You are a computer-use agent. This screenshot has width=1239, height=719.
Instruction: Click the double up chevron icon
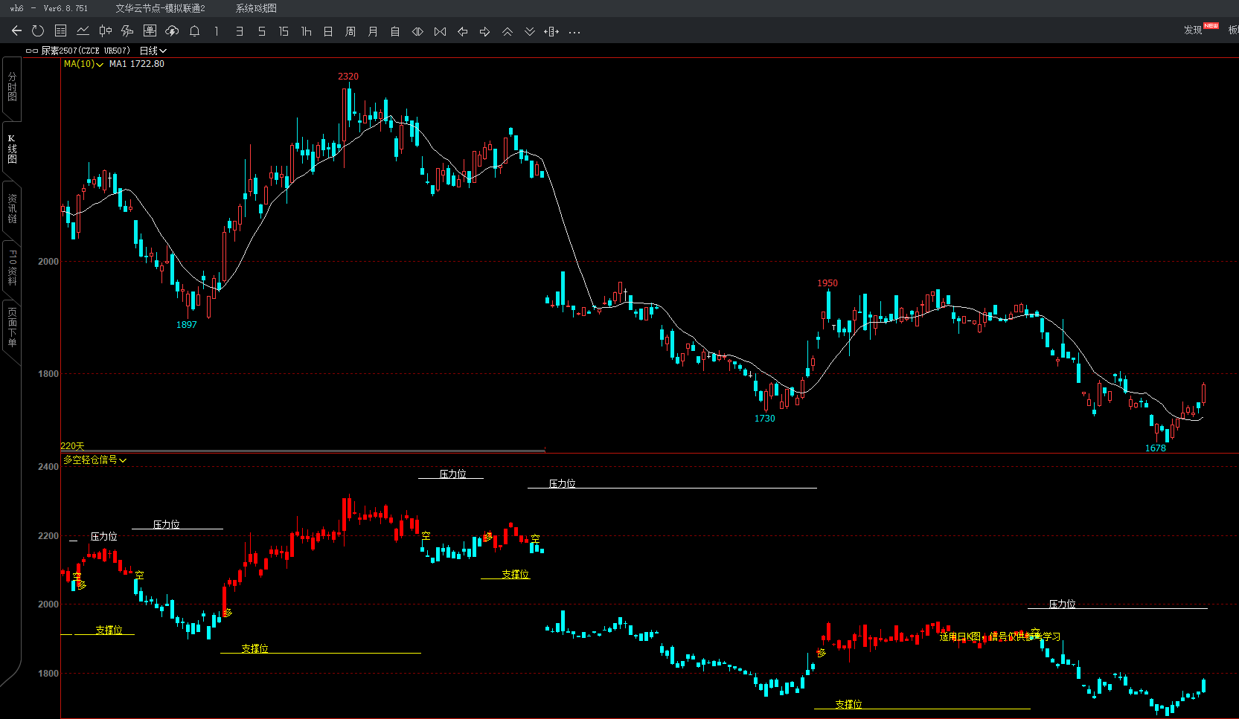tap(508, 31)
